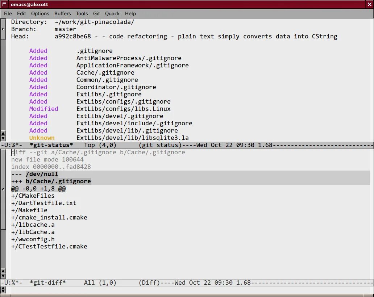Screen dimensions: 374x297
Task: Click the diff --git header line
Action: point(98,152)
